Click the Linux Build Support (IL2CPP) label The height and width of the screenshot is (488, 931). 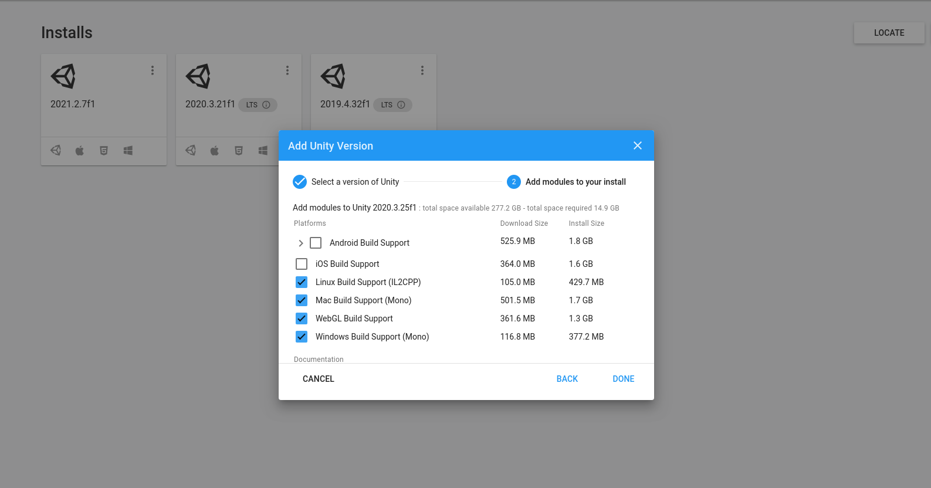(368, 282)
